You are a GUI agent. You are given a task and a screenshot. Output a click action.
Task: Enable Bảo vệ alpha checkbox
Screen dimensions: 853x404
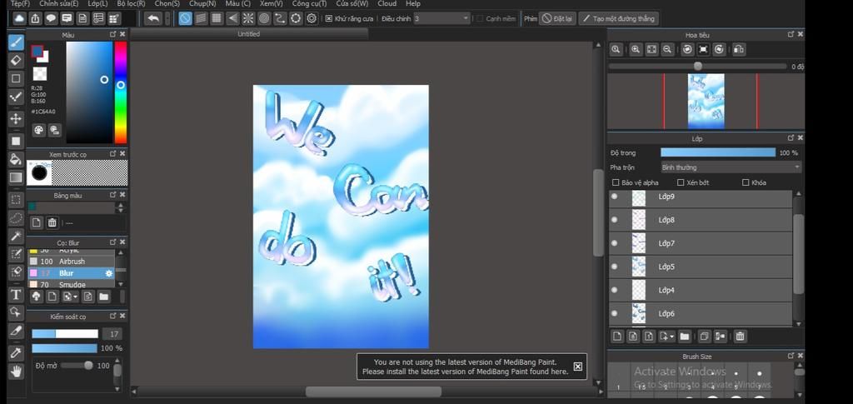(x=616, y=182)
